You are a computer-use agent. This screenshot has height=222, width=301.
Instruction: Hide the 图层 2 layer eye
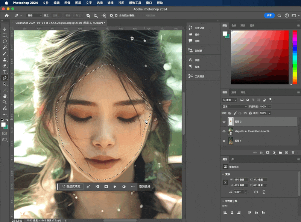coord(224,122)
